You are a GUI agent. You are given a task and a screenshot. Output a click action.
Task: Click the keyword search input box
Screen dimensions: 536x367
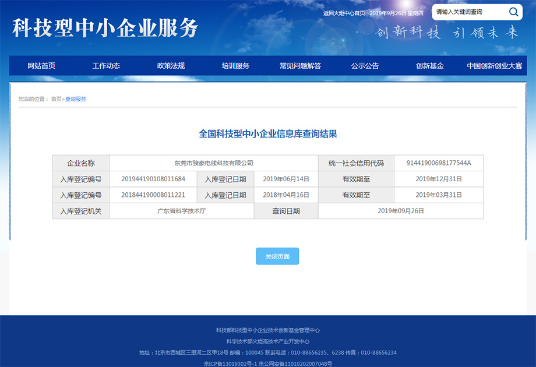tap(463, 12)
